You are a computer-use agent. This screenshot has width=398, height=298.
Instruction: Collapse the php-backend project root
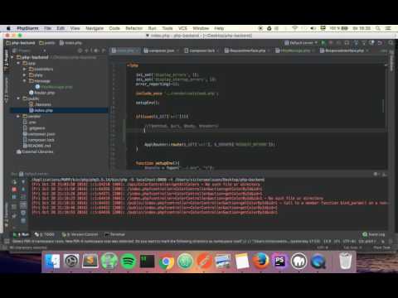12,57
